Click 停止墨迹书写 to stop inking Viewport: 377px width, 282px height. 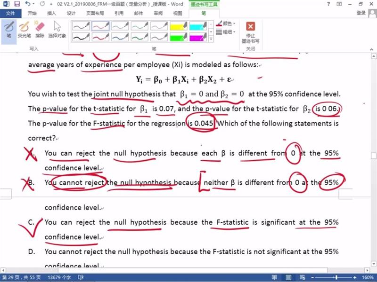click(x=250, y=32)
